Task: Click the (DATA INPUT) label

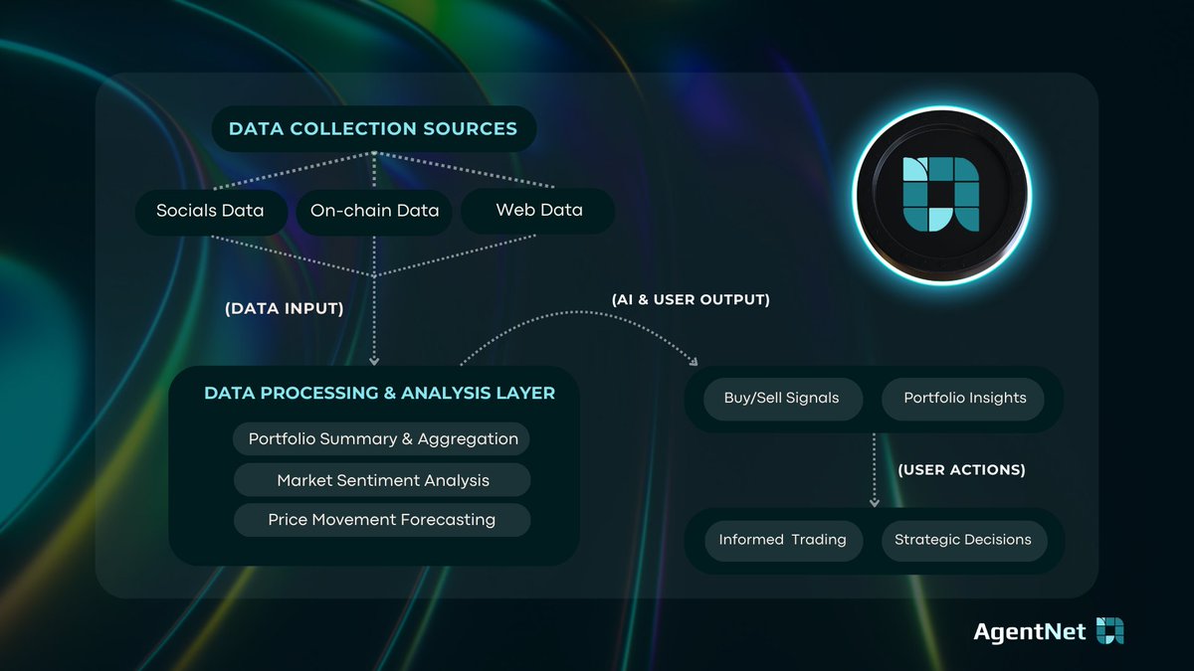Action: [284, 309]
